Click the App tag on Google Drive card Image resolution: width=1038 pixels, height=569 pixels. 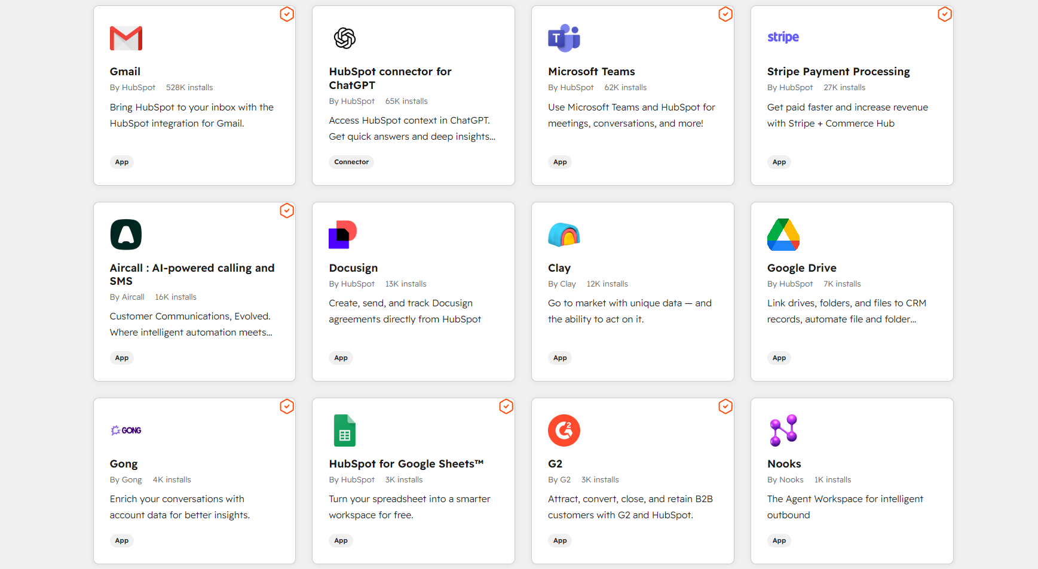[x=779, y=358]
